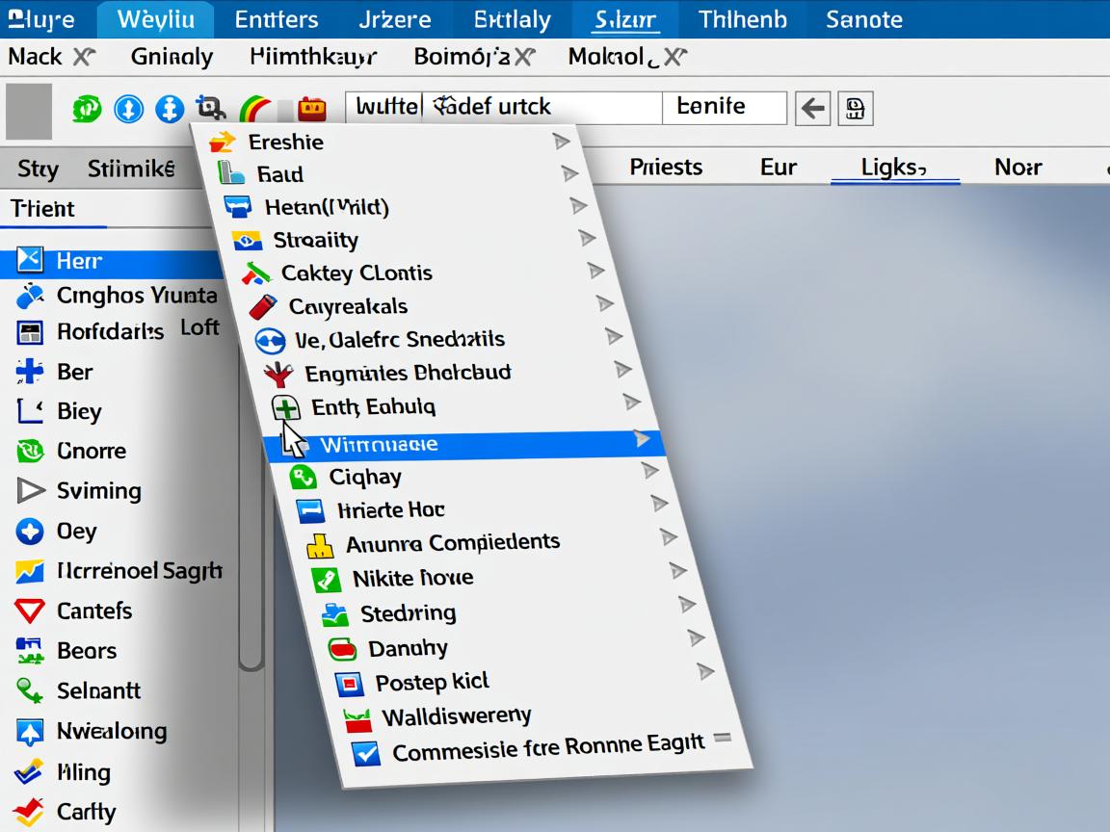Expand the Stroaiity submenu arrow
Viewport: 1110px width, 832px height.
tap(587, 238)
